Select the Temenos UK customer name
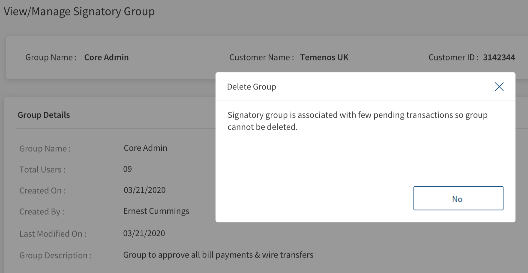528x273 pixels. (x=324, y=57)
